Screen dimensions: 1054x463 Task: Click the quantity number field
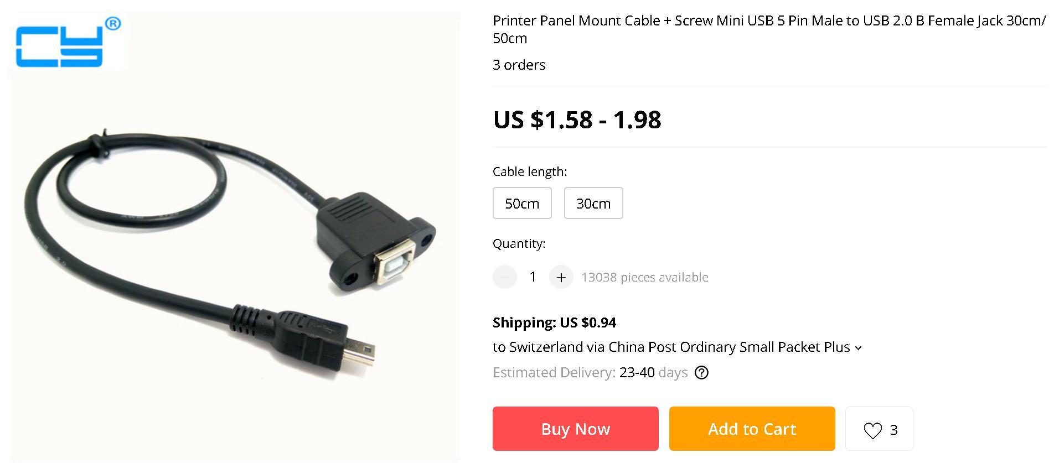(x=533, y=277)
